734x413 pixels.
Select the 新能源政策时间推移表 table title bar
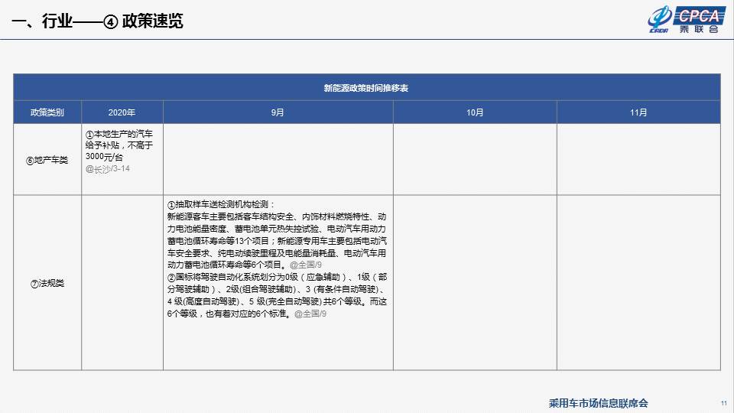(x=366, y=87)
